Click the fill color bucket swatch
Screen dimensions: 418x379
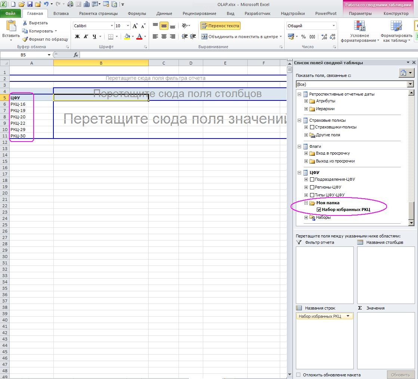[127, 37]
